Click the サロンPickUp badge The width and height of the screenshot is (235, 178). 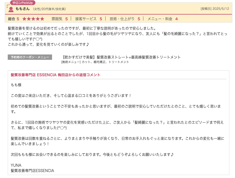[23, 3]
